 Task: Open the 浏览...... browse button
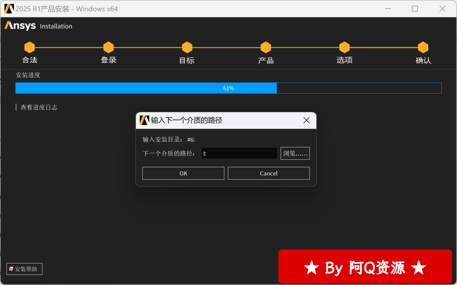click(295, 153)
